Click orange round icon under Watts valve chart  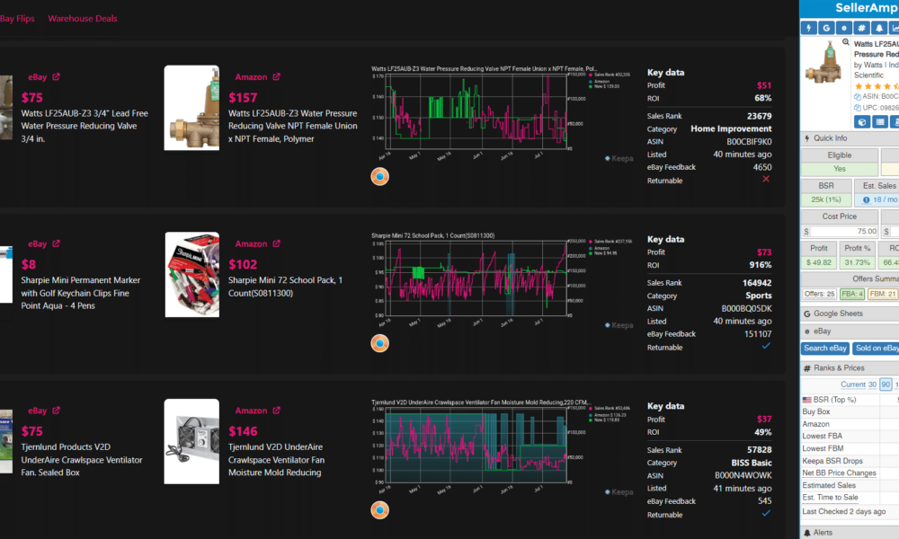coord(379,176)
